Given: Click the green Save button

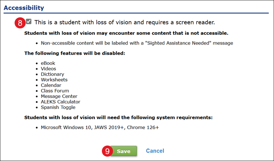Looking at the screenshot, I should [x=124, y=151].
